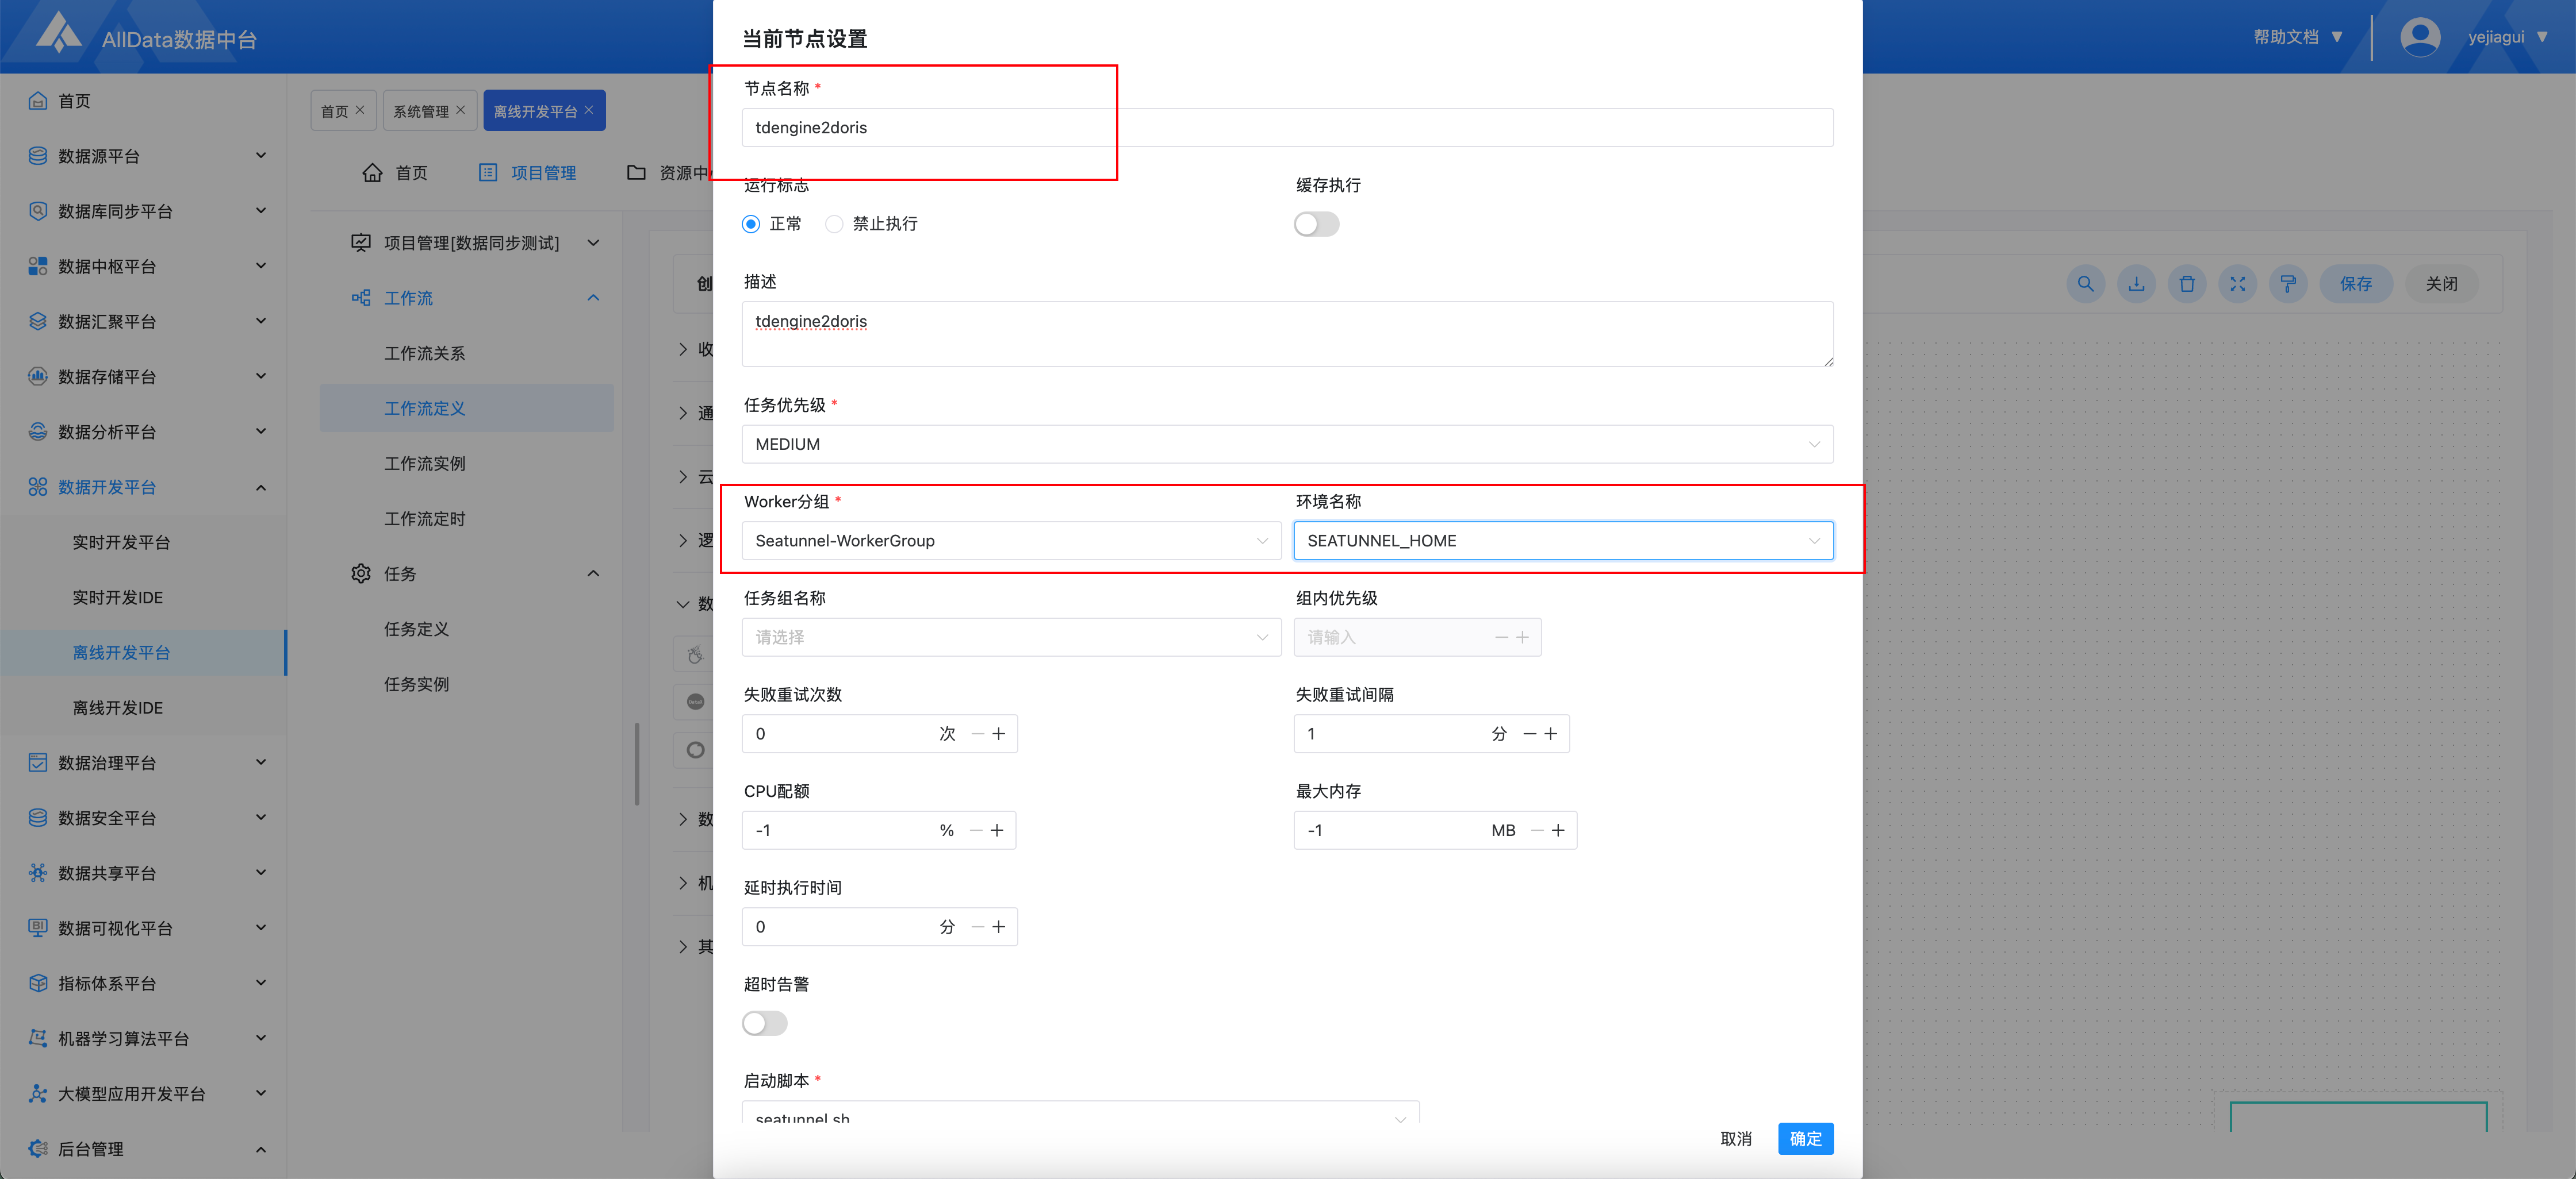
Task: Switch to the 系统管理 tab
Action: click(x=421, y=111)
